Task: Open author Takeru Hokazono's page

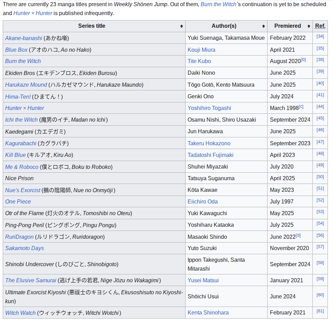Action: pos(209,143)
